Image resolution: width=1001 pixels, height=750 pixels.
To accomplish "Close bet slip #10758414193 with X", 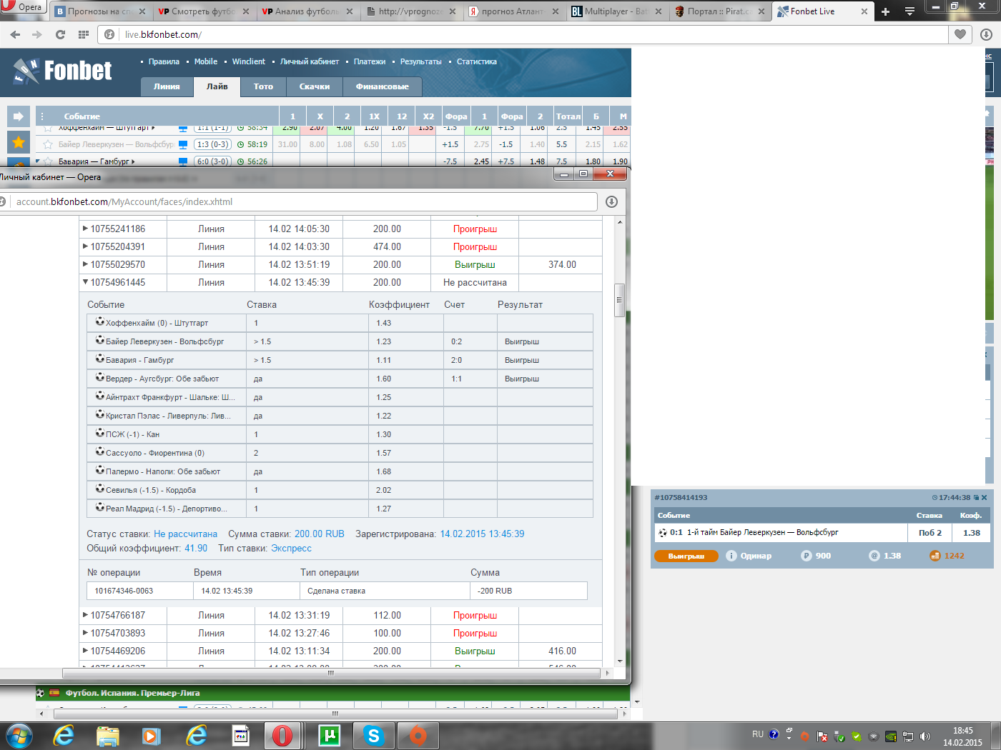I will click(x=985, y=497).
